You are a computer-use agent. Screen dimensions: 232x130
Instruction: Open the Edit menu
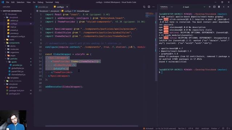tap(13, 2)
